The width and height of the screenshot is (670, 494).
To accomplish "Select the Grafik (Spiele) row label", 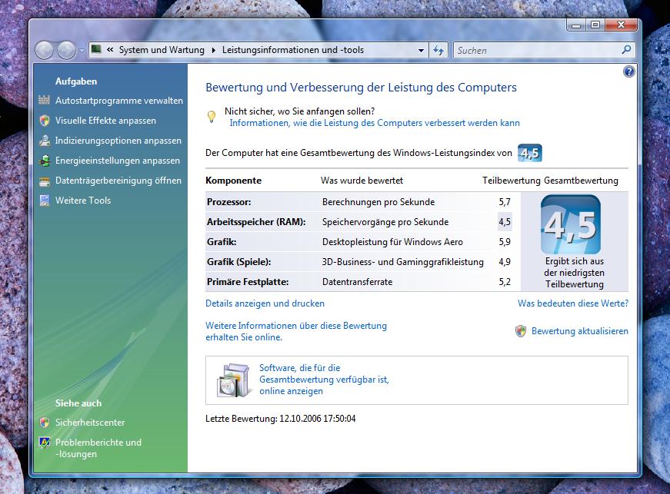I will pyautogui.click(x=239, y=262).
